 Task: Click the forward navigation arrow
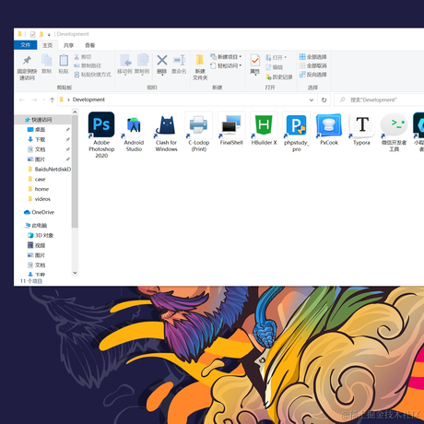34,100
